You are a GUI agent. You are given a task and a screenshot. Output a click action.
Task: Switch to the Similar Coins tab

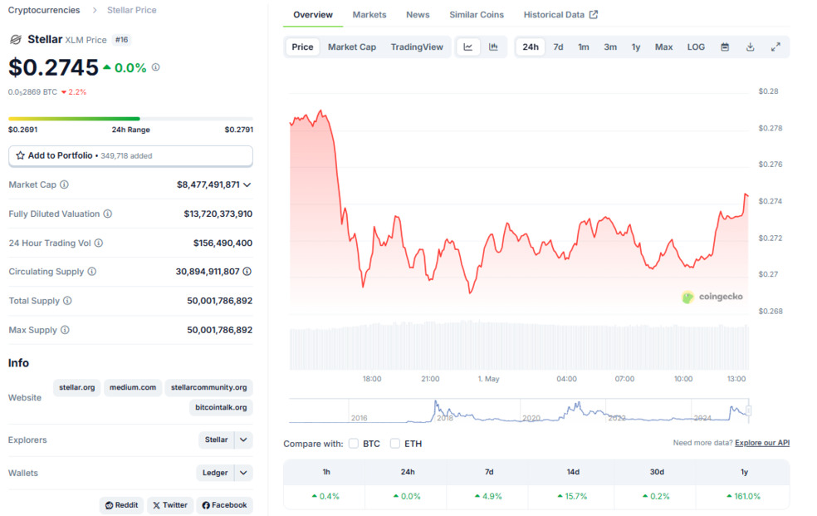(x=477, y=15)
